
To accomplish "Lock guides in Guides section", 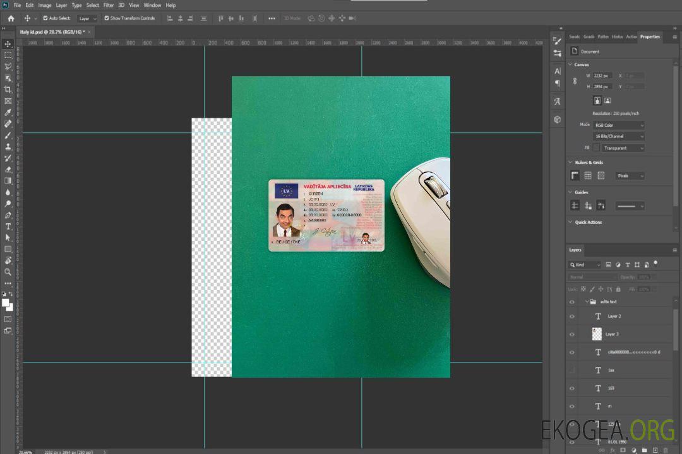I will (x=588, y=206).
